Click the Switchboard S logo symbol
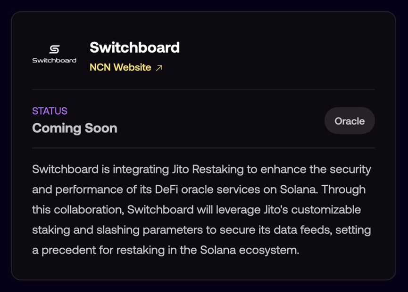Viewport: 408px width, 292px height. click(54, 49)
